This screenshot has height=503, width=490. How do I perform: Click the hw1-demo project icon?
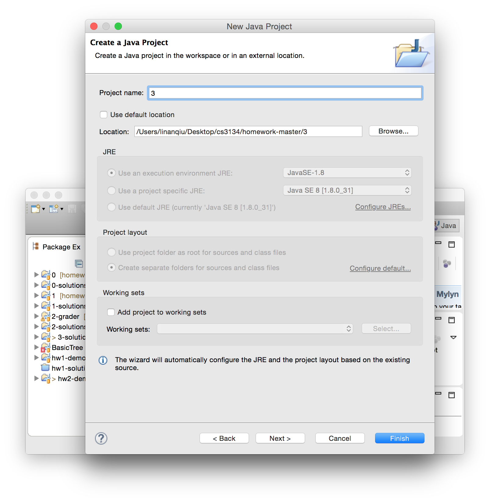46,358
